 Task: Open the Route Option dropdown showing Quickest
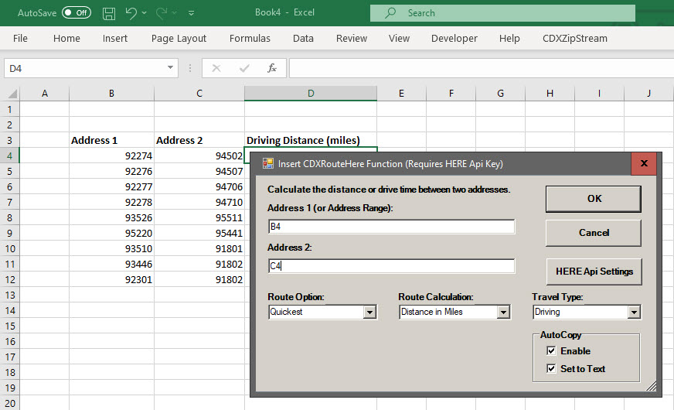point(369,312)
